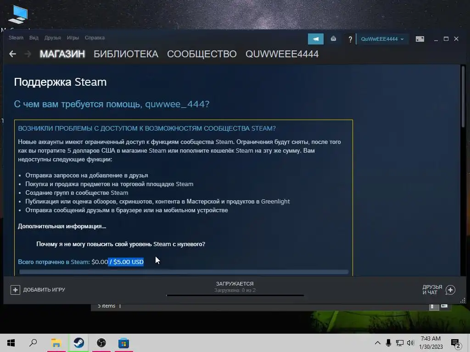470x352 pixels.
Task: Go forward with the right arrow
Action: [x=28, y=54]
